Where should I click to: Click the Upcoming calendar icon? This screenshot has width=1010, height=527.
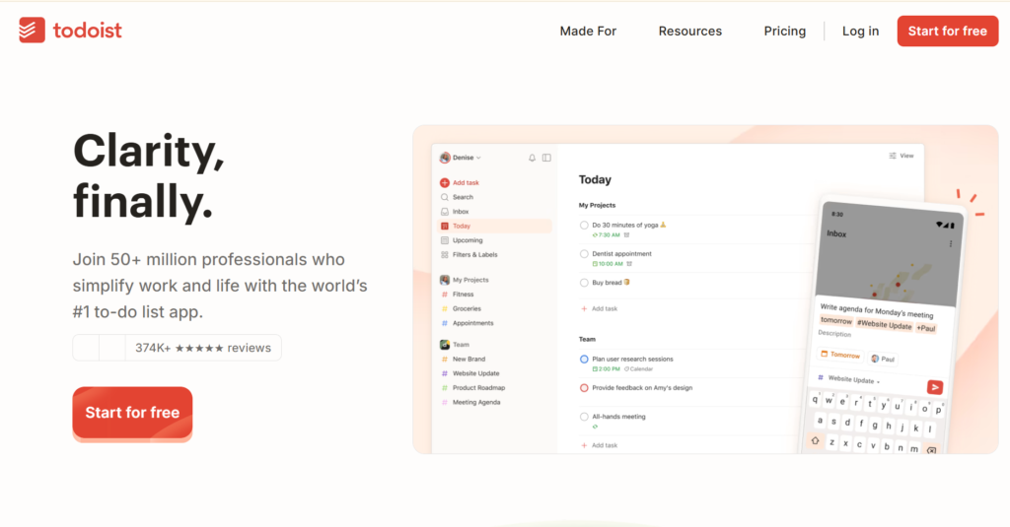445,240
